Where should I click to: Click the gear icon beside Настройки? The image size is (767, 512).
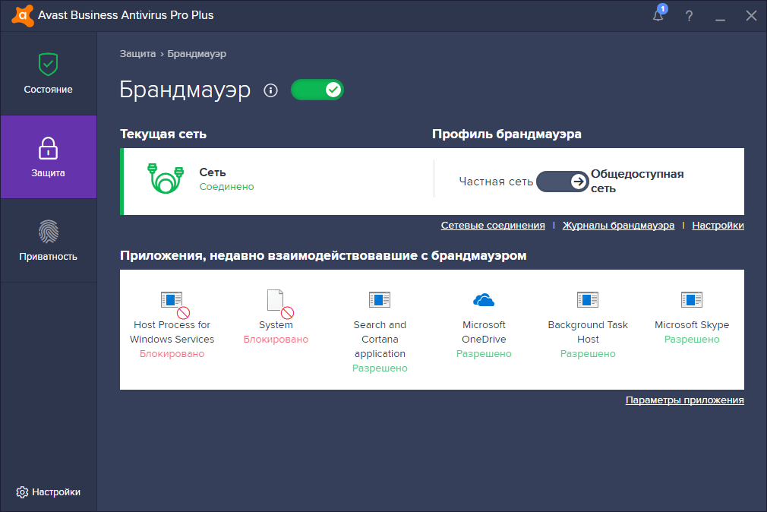click(x=22, y=492)
